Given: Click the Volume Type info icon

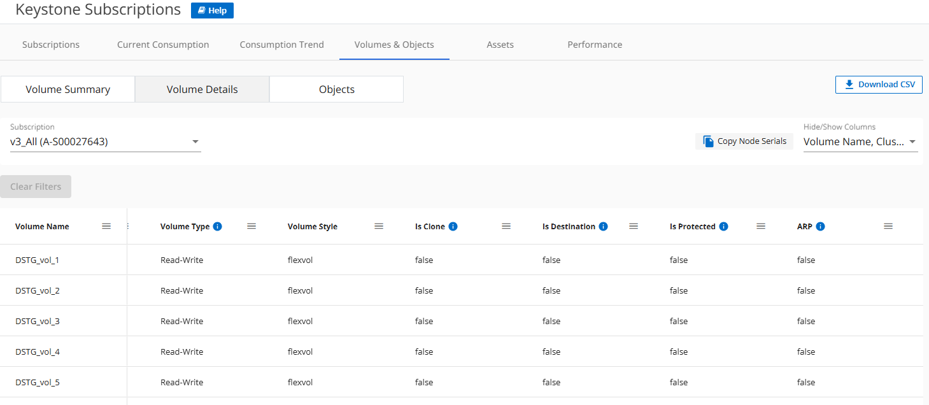Looking at the screenshot, I should click(218, 227).
